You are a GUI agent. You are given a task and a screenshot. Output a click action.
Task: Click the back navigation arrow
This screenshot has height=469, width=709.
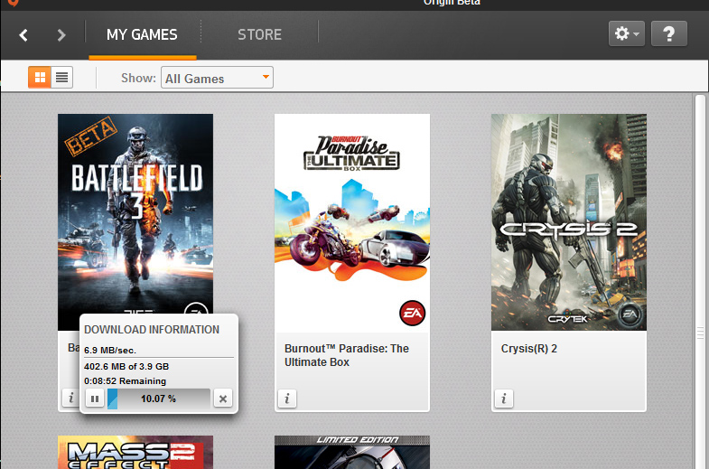[24, 35]
